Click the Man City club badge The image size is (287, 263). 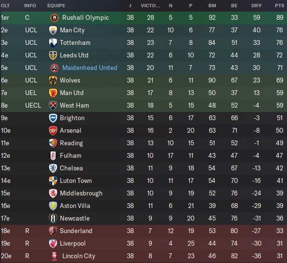(53, 30)
